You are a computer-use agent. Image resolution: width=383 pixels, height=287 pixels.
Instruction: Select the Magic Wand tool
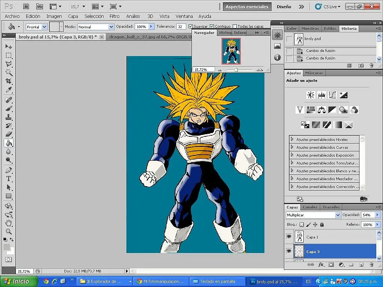[9, 72]
